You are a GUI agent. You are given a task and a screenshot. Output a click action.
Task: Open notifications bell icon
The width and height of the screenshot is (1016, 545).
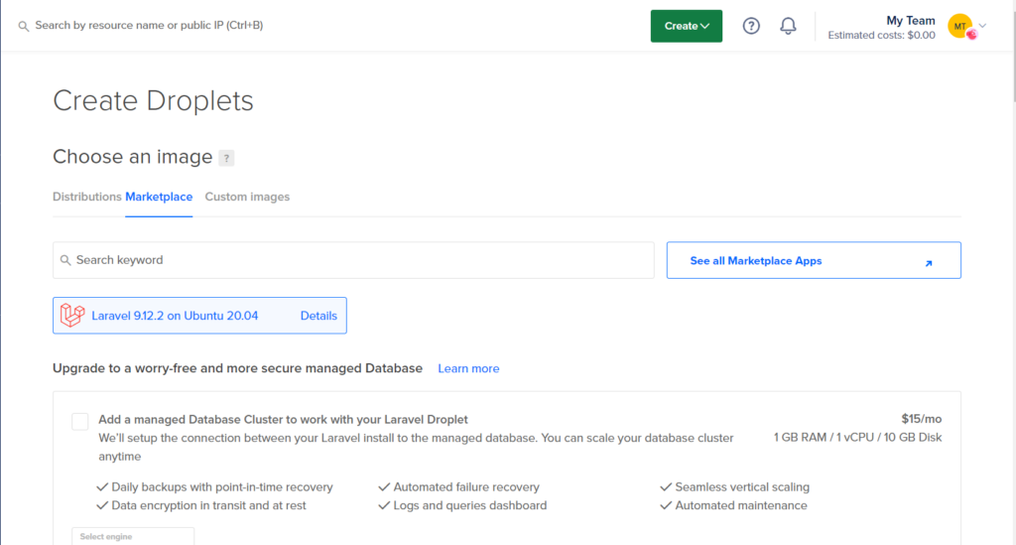click(x=788, y=26)
